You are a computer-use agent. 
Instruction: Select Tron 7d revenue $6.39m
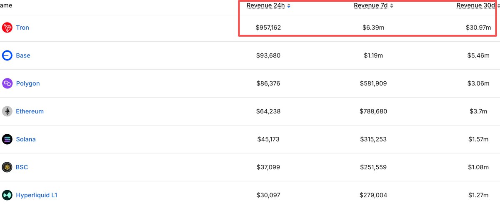[373, 28]
